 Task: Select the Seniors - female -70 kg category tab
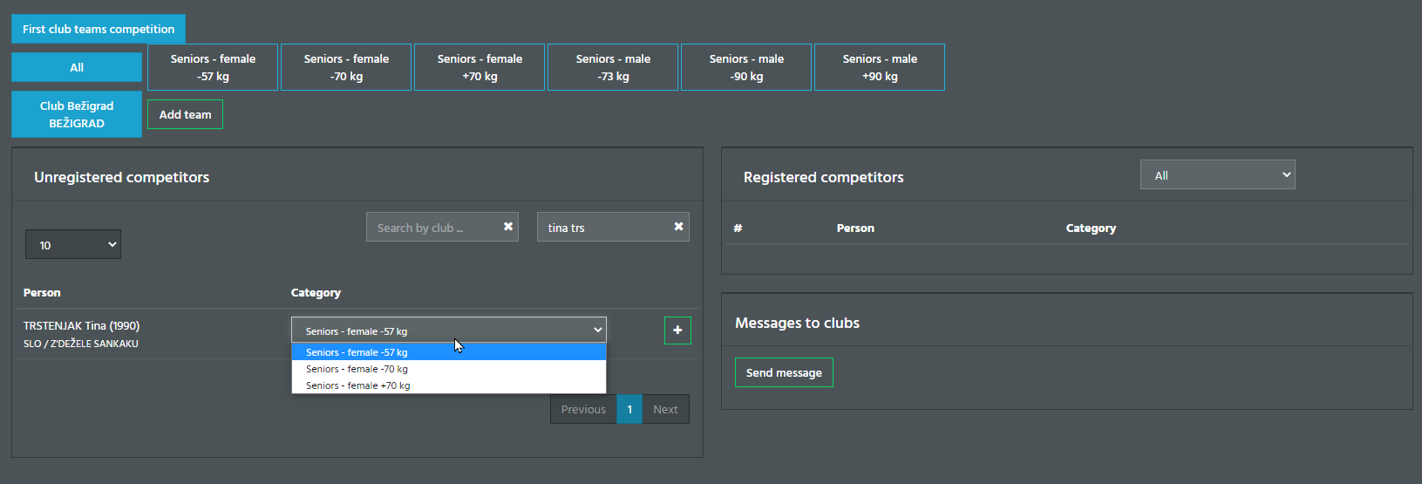click(346, 67)
